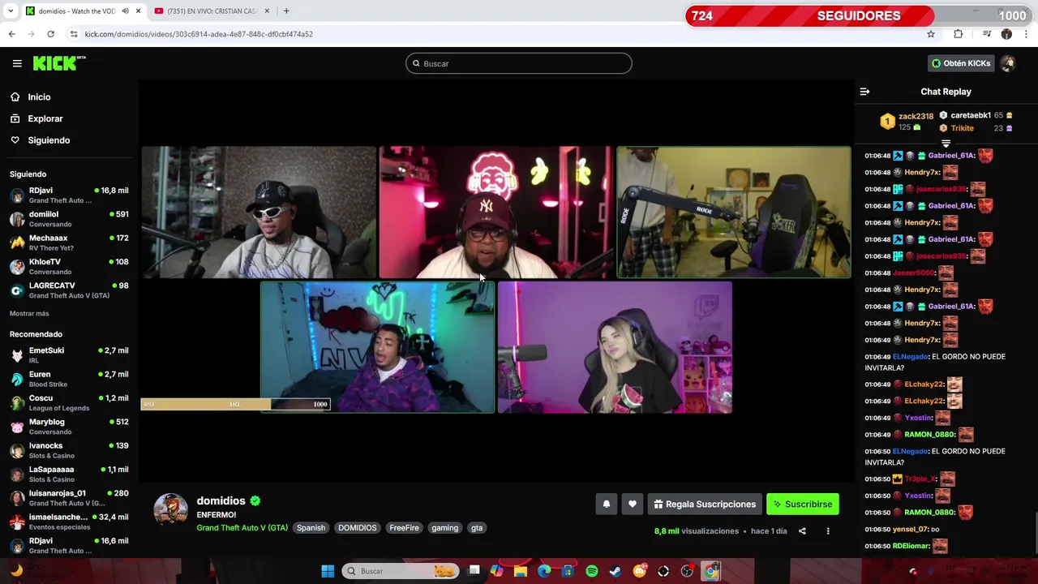Click the KICK logo
The image size is (1038, 584).
pos(58,63)
